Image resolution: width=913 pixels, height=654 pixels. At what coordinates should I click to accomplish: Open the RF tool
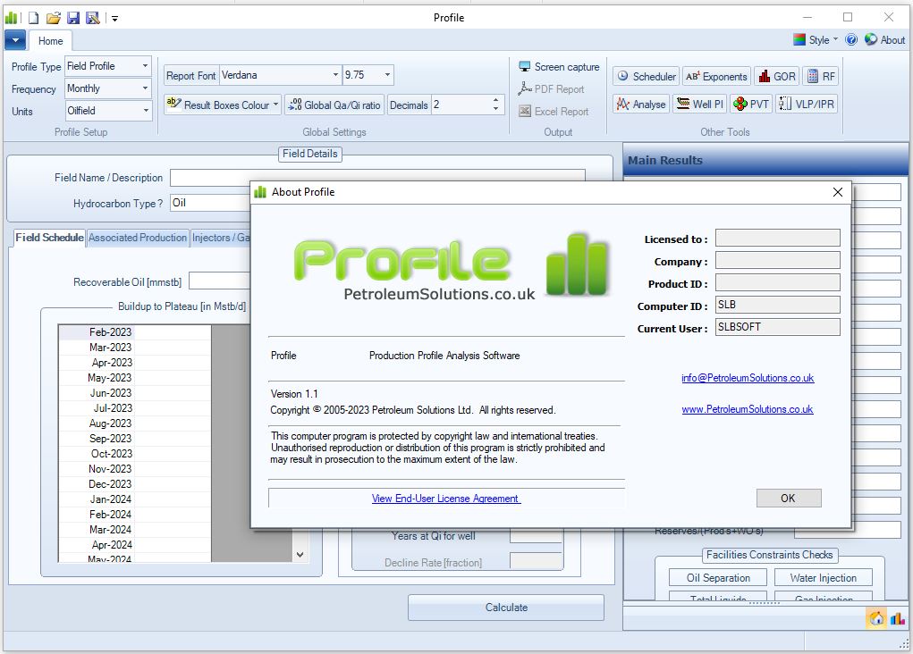pos(820,75)
